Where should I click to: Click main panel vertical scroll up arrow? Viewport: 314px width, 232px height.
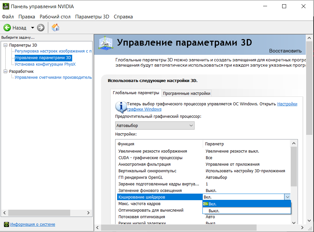pyautogui.click(x=309, y=38)
